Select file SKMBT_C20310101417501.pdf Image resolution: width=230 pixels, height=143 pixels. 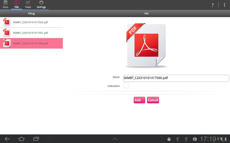click(31, 33)
